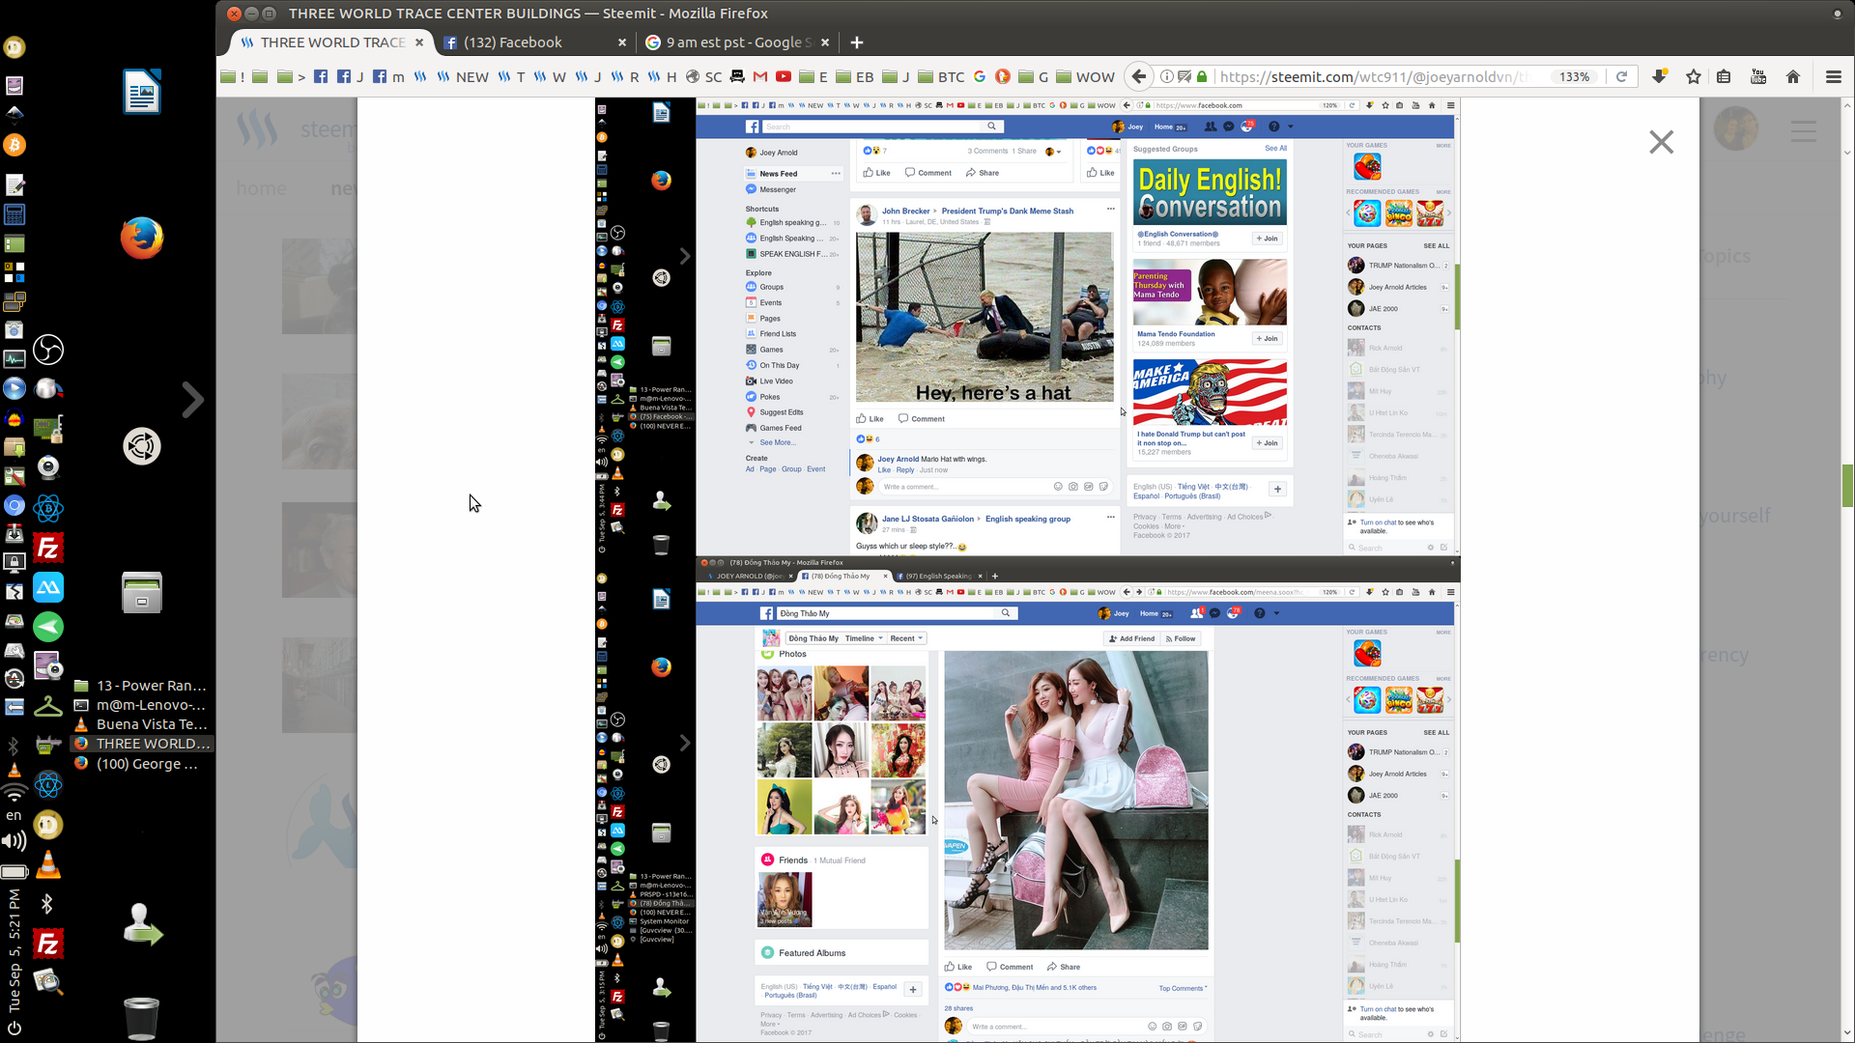Open the Bitcoin orange launcher icon

click(x=14, y=145)
